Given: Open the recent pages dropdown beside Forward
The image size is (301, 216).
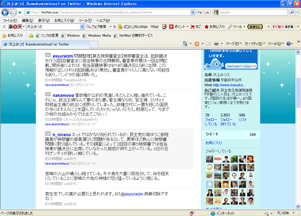Looking at the screenshot, I should (20, 13).
